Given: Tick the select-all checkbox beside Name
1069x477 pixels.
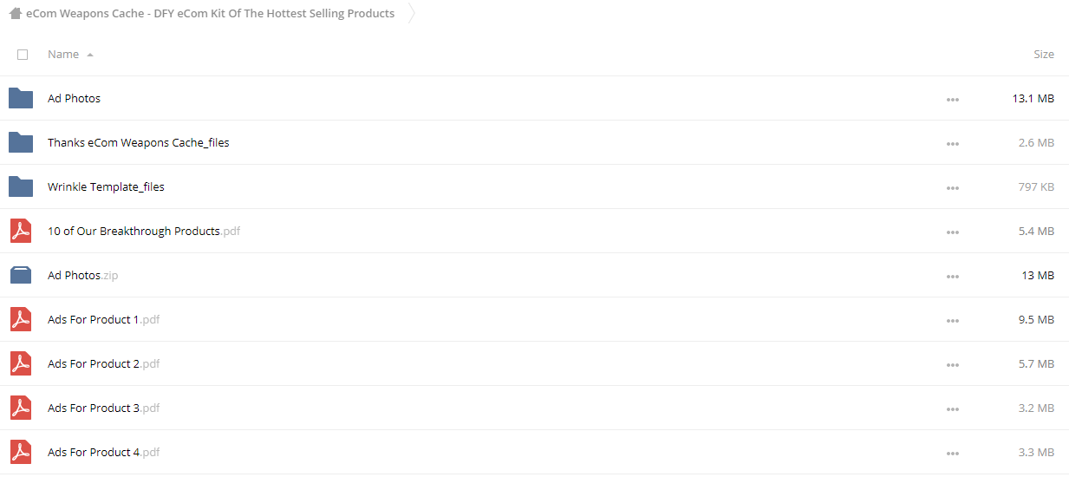Looking at the screenshot, I should click(x=23, y=55).
